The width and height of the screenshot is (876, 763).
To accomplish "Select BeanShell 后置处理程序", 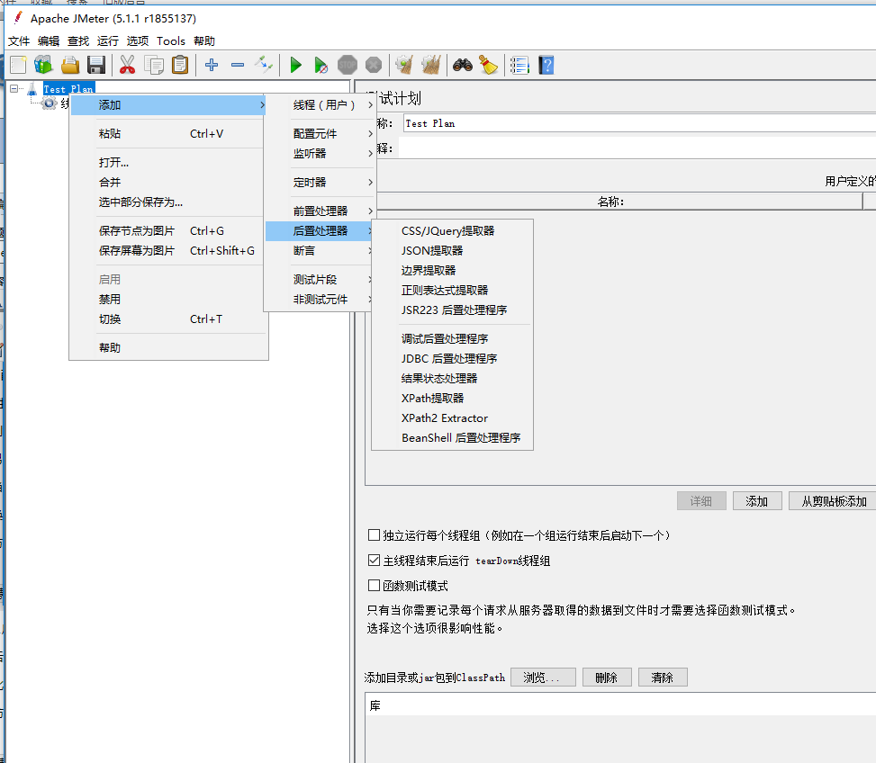I will 452,438.
